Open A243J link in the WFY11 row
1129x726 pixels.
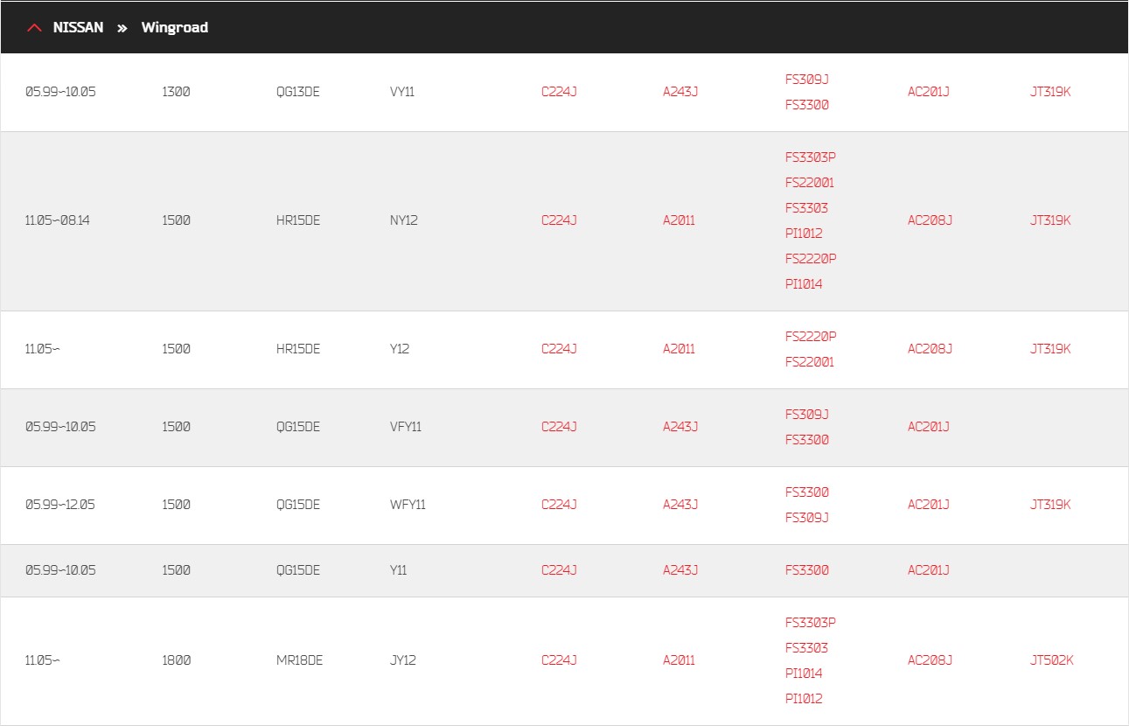click(680, 505)
